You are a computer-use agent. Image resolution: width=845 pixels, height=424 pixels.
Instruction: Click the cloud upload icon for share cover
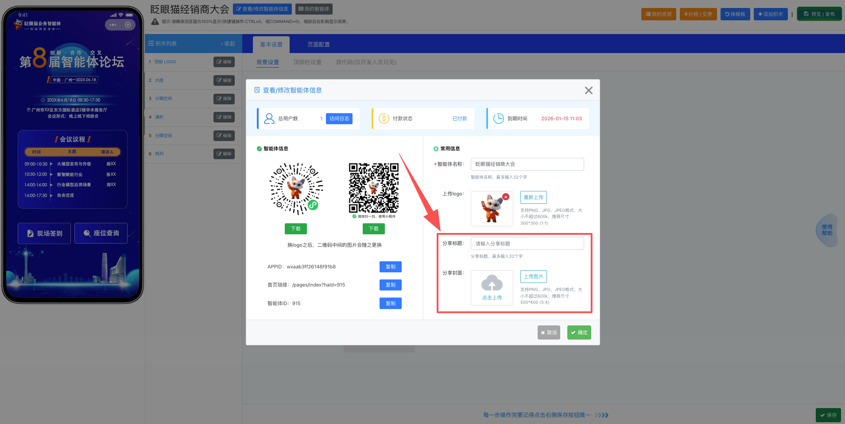pyautogui.click(x=492, y=283)
